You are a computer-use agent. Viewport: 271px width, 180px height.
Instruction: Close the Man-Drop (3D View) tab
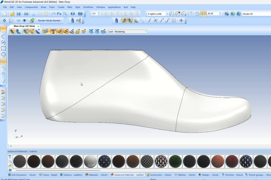(x=38, y=26)
